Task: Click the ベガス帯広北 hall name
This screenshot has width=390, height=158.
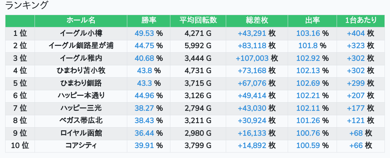Action: click(81, 120)
